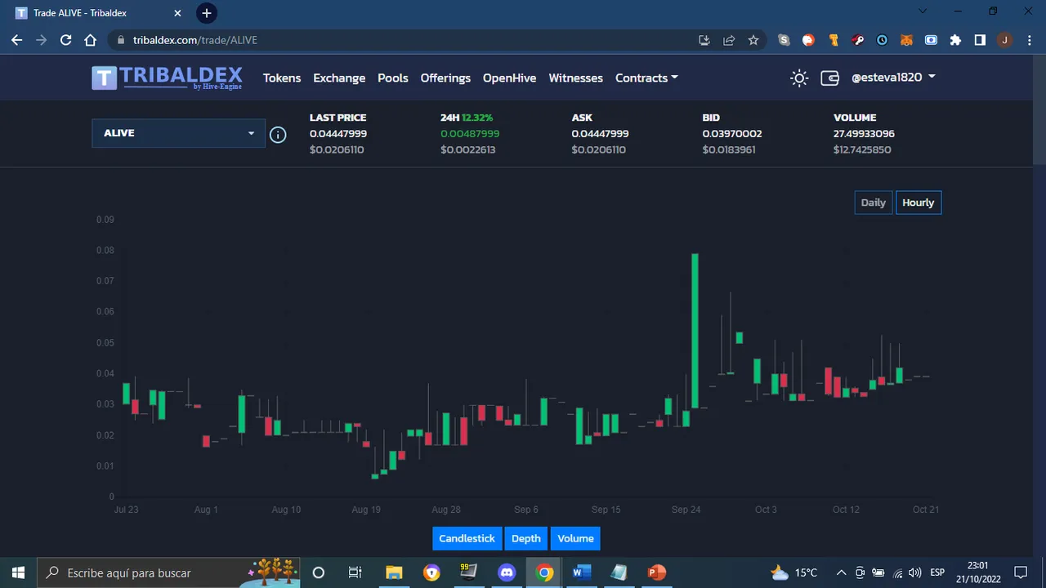Switch the chart to Hourly
Screen dimensions: 1046x588
point(918,203)
